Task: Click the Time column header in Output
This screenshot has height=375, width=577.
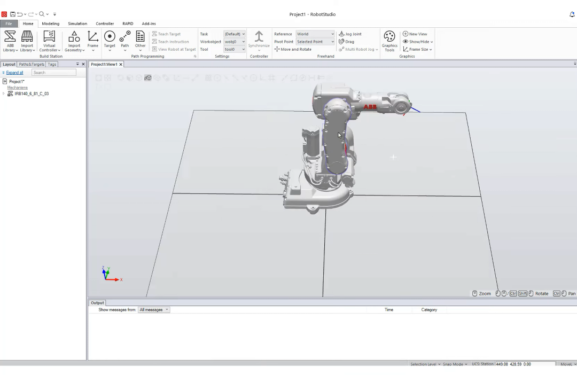Action: coord(389,310)
